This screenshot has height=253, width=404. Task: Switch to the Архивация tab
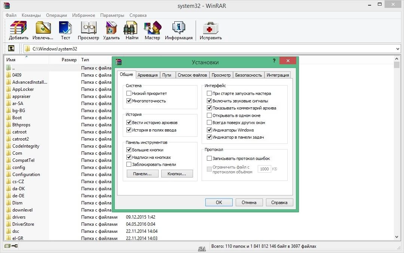pyautogui.click(x=148, y=75)
